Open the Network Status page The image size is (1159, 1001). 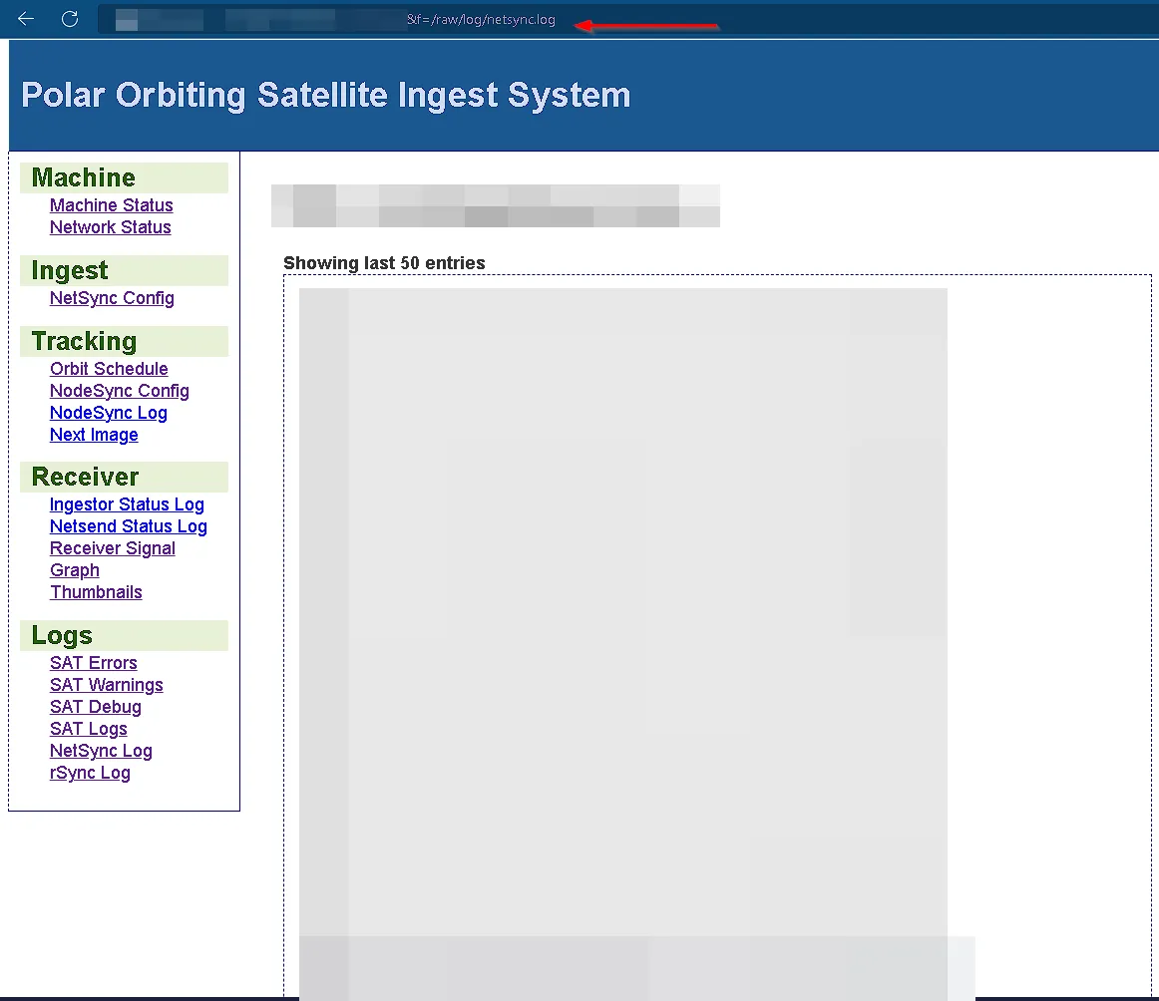point(110,227)
